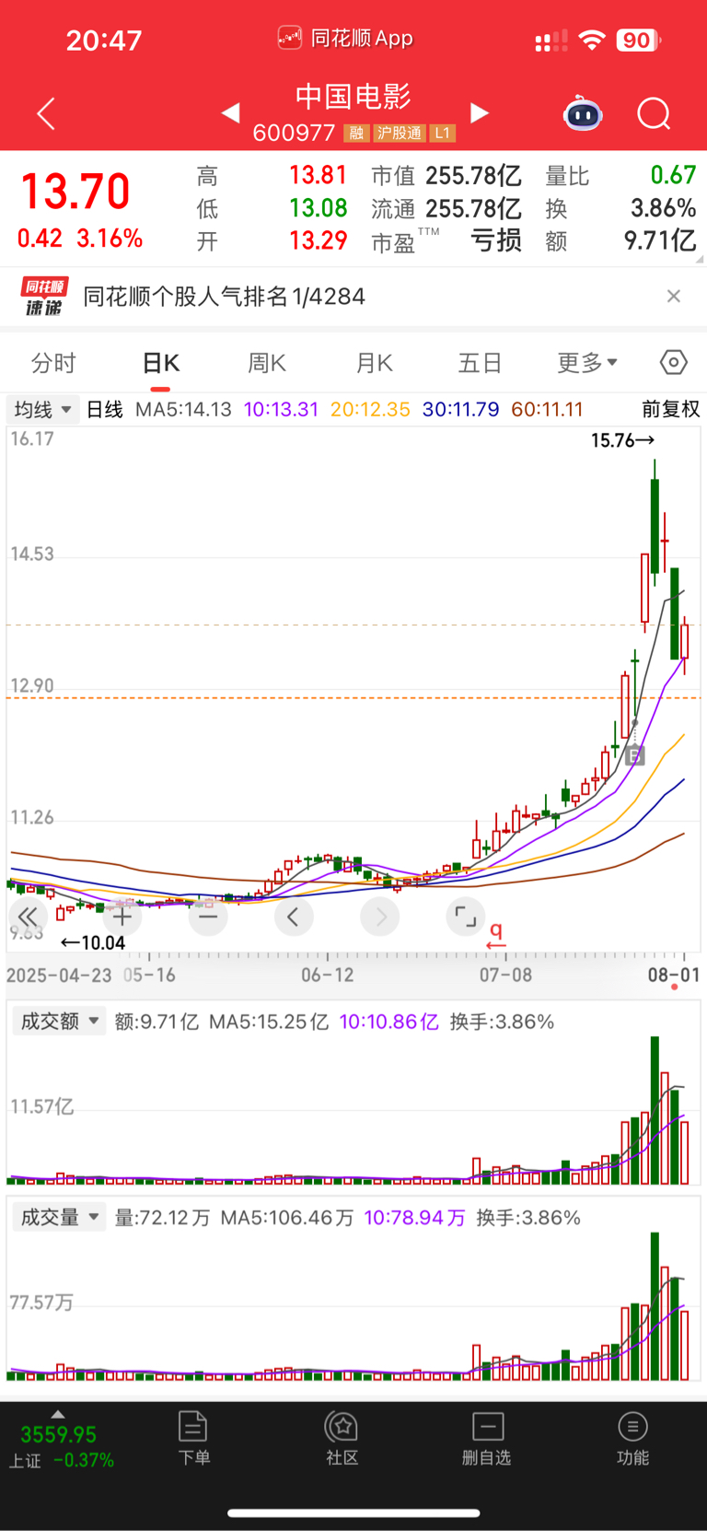Switch to previous stock with left triangle
707x1531 pixels.
(231, 112)
